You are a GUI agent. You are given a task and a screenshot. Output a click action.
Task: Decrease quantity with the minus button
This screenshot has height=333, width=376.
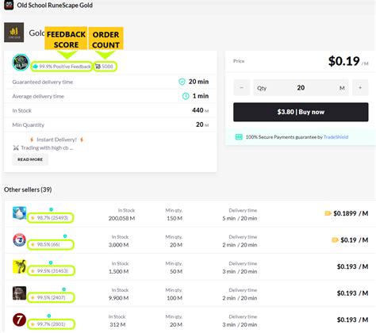(x=241, y=87)
